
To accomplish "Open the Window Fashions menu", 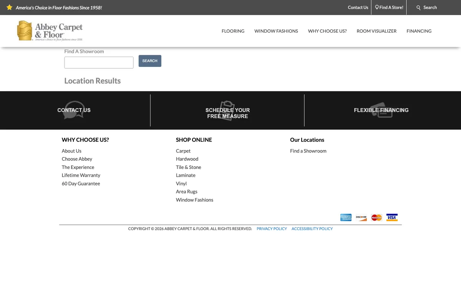I will (x=276, y=31).
